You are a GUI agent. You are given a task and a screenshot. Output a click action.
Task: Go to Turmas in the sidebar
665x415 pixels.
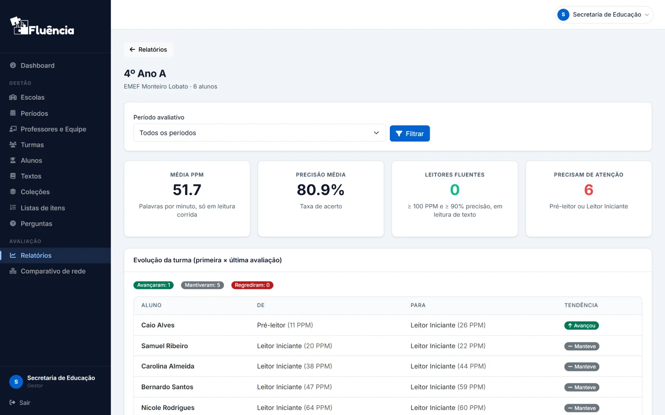click(x=55, y=144)
